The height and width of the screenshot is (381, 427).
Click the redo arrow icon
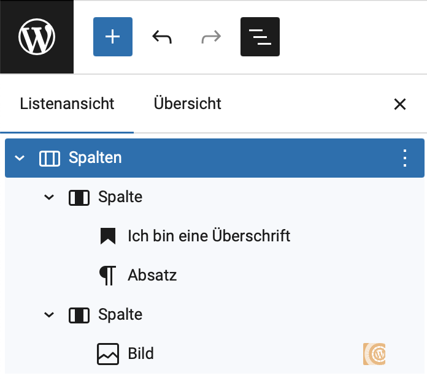tap(211, 37)
